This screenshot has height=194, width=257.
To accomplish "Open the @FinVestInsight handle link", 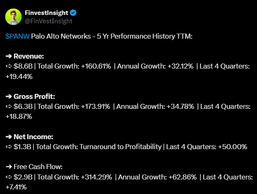I will point(48,21).
